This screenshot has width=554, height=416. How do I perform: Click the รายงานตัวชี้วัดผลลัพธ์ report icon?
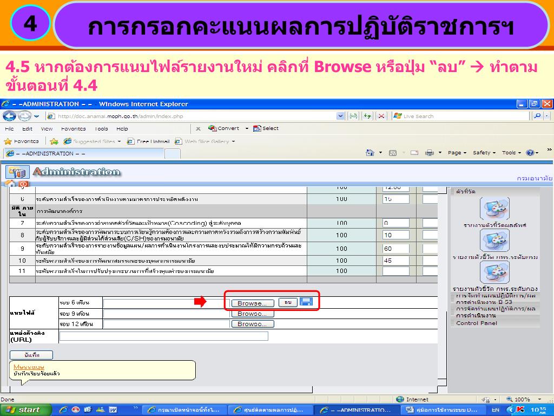pos(494,209)
